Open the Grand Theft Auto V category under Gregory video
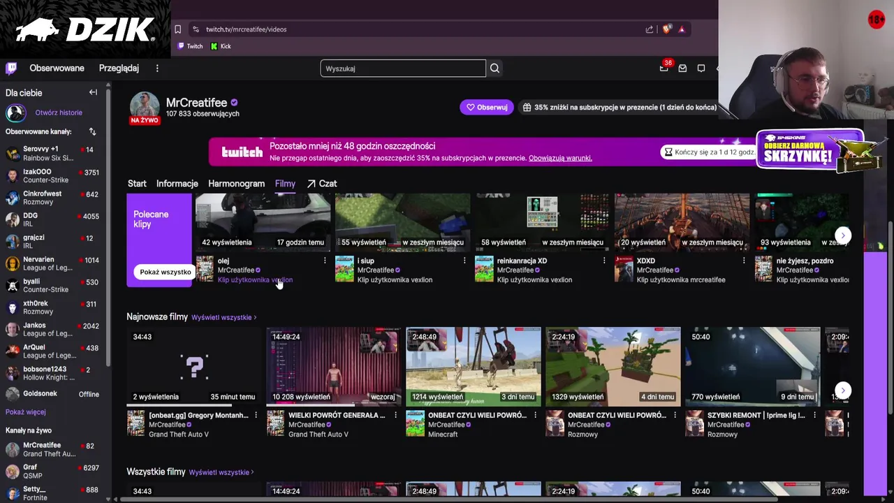 (x=179, y=435)
